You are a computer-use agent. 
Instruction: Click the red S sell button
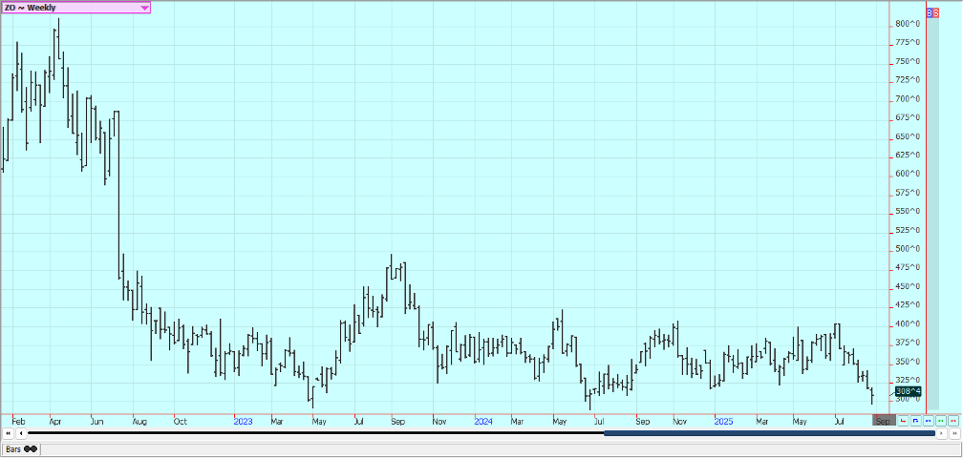click(936, 12)
